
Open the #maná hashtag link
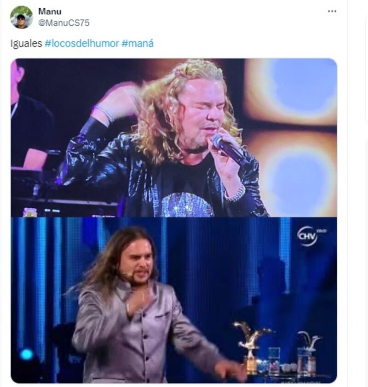pos(138,44)
